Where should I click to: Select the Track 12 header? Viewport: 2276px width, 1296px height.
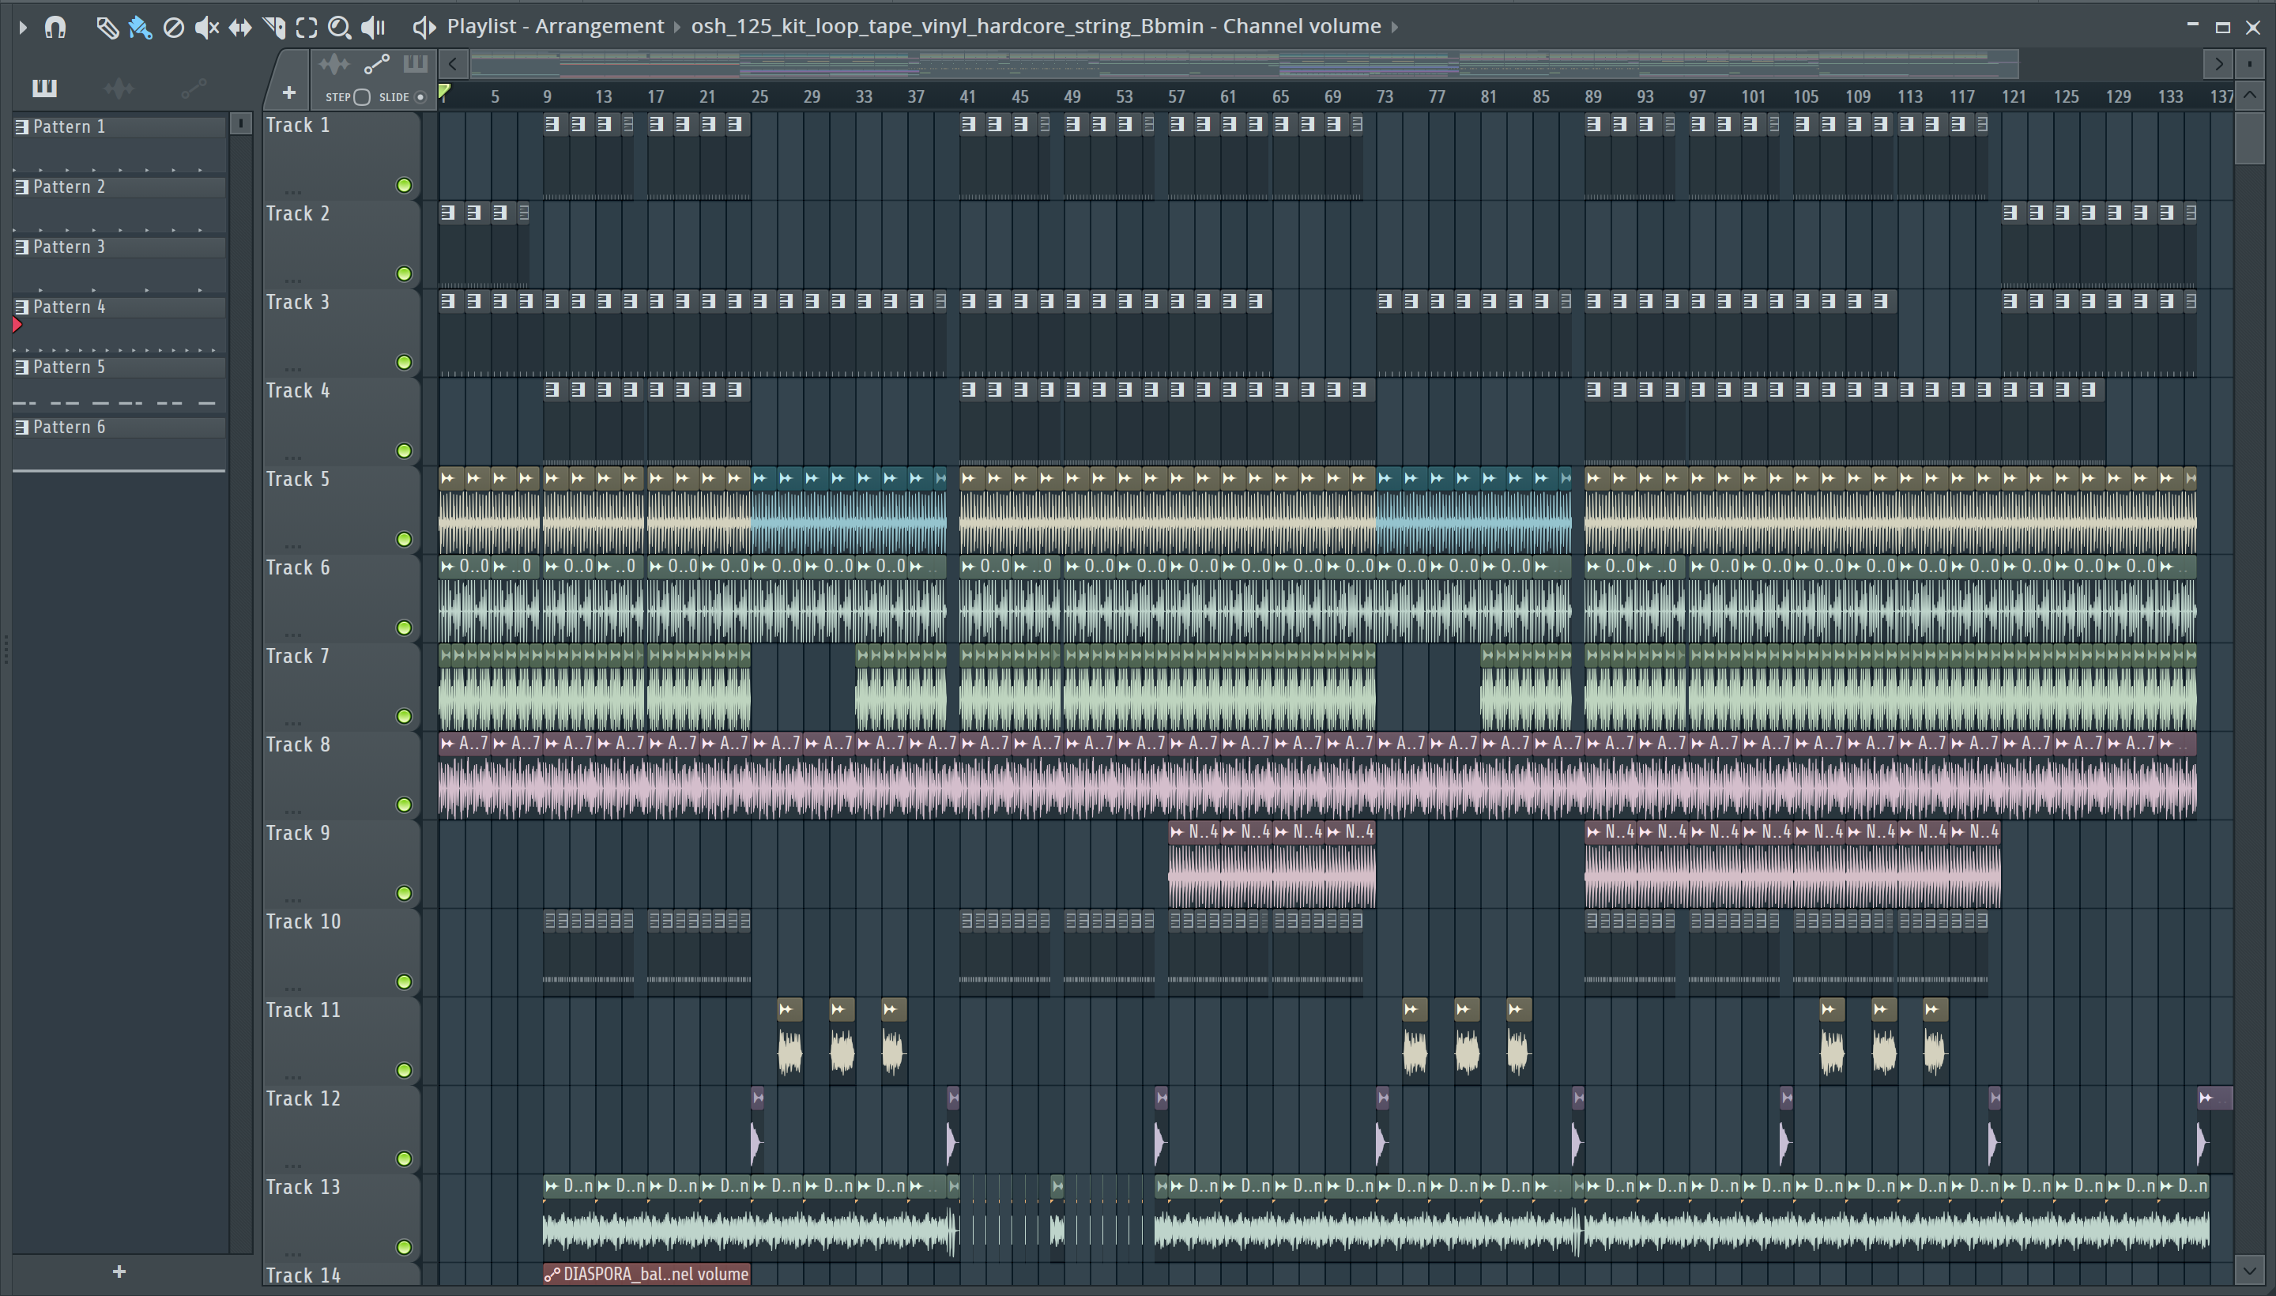(x=341, y=1129)
